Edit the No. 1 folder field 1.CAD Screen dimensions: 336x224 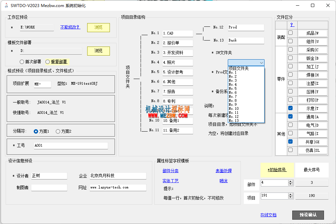pos(178,33)
